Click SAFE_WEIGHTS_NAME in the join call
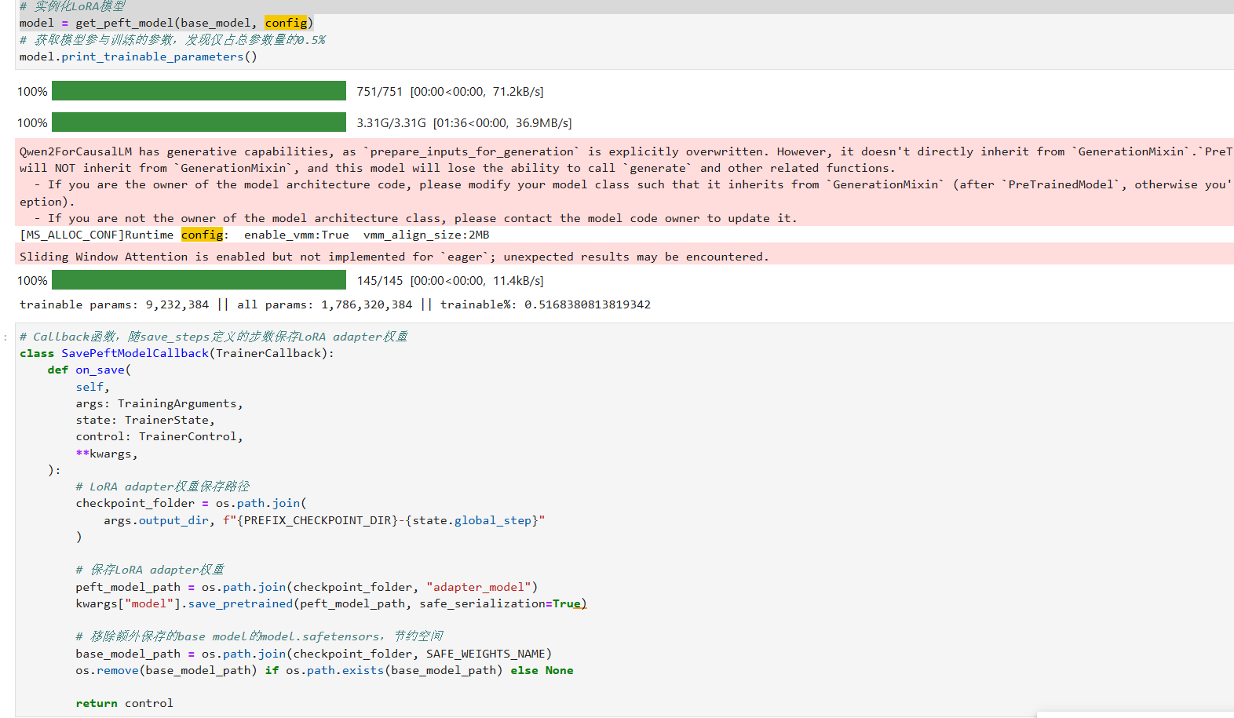The image size is (1234, 718). coord(485,654)
